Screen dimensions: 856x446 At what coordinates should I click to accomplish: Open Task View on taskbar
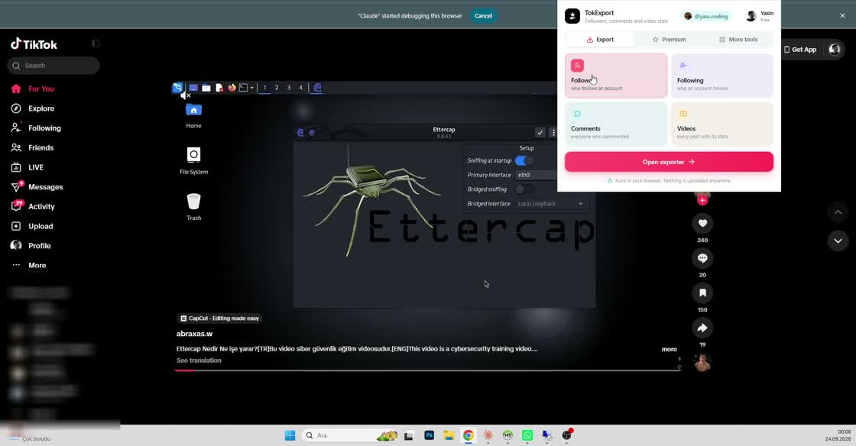[x=408, y=435]
